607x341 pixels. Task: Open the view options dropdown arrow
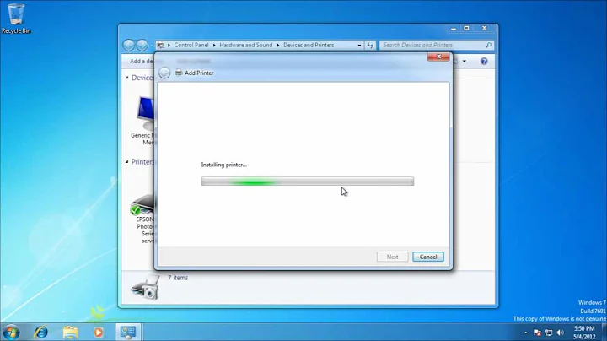[x=465, y=62]
